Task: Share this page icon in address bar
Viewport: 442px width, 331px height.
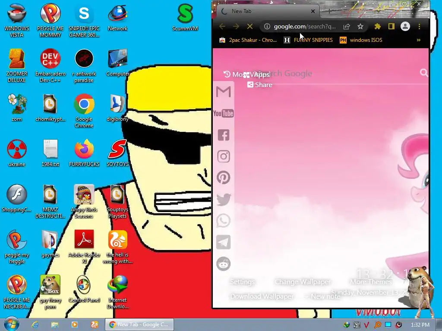Action: pos(347,26)
